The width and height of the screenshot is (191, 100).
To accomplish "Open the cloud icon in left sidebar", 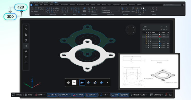I will [x=26, y=62].
